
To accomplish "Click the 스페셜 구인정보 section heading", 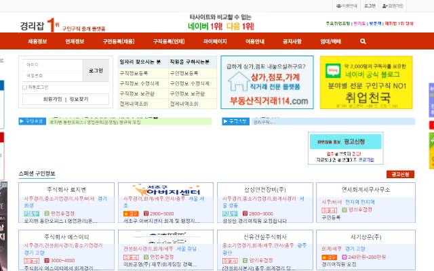I will (x=37, y=173).
